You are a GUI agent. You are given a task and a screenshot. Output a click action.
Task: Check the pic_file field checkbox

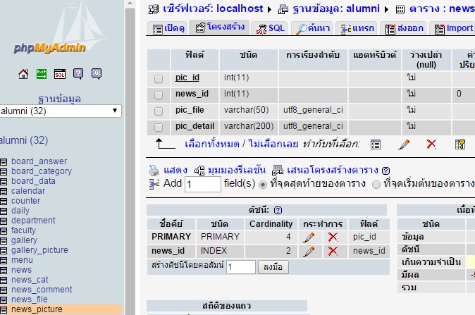pos(159,111)
